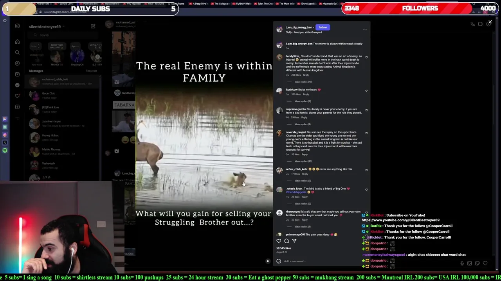Share the post with the paper plane icon
This screenshot has height=281, width=501.
click(x=294, y=241)
